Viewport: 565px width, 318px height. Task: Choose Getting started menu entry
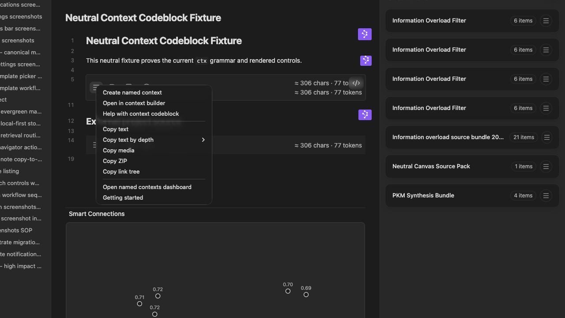click(154, 198)
